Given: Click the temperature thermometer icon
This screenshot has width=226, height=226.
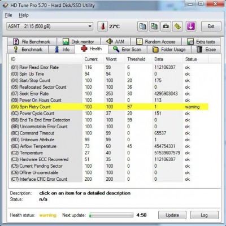Looking at the screenshot, I should 103,27.
